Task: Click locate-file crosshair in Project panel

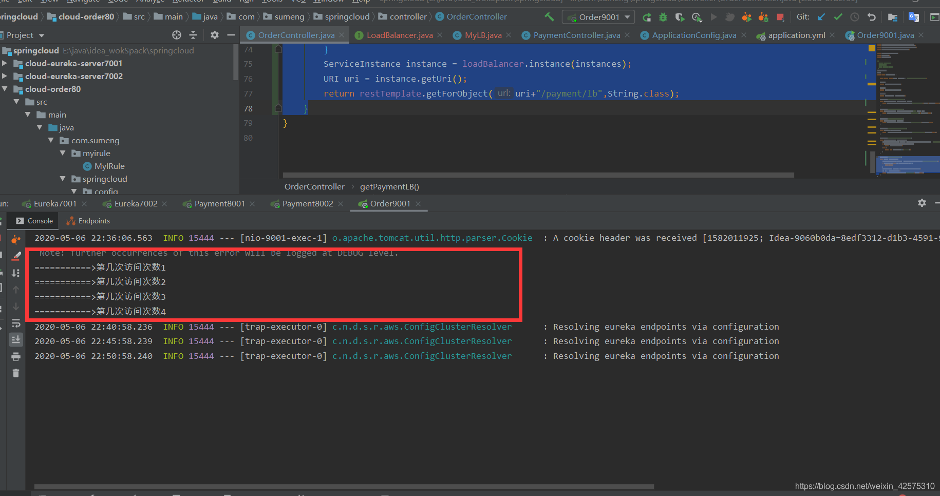Action: pos(177,35)
